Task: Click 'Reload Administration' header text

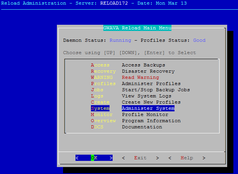Action: [34, 3]
